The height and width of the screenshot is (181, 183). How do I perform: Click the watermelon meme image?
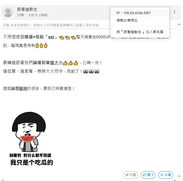31,139
